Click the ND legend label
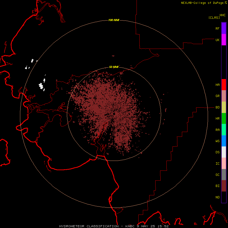228x228 pixels. click(x=217, y=197)
